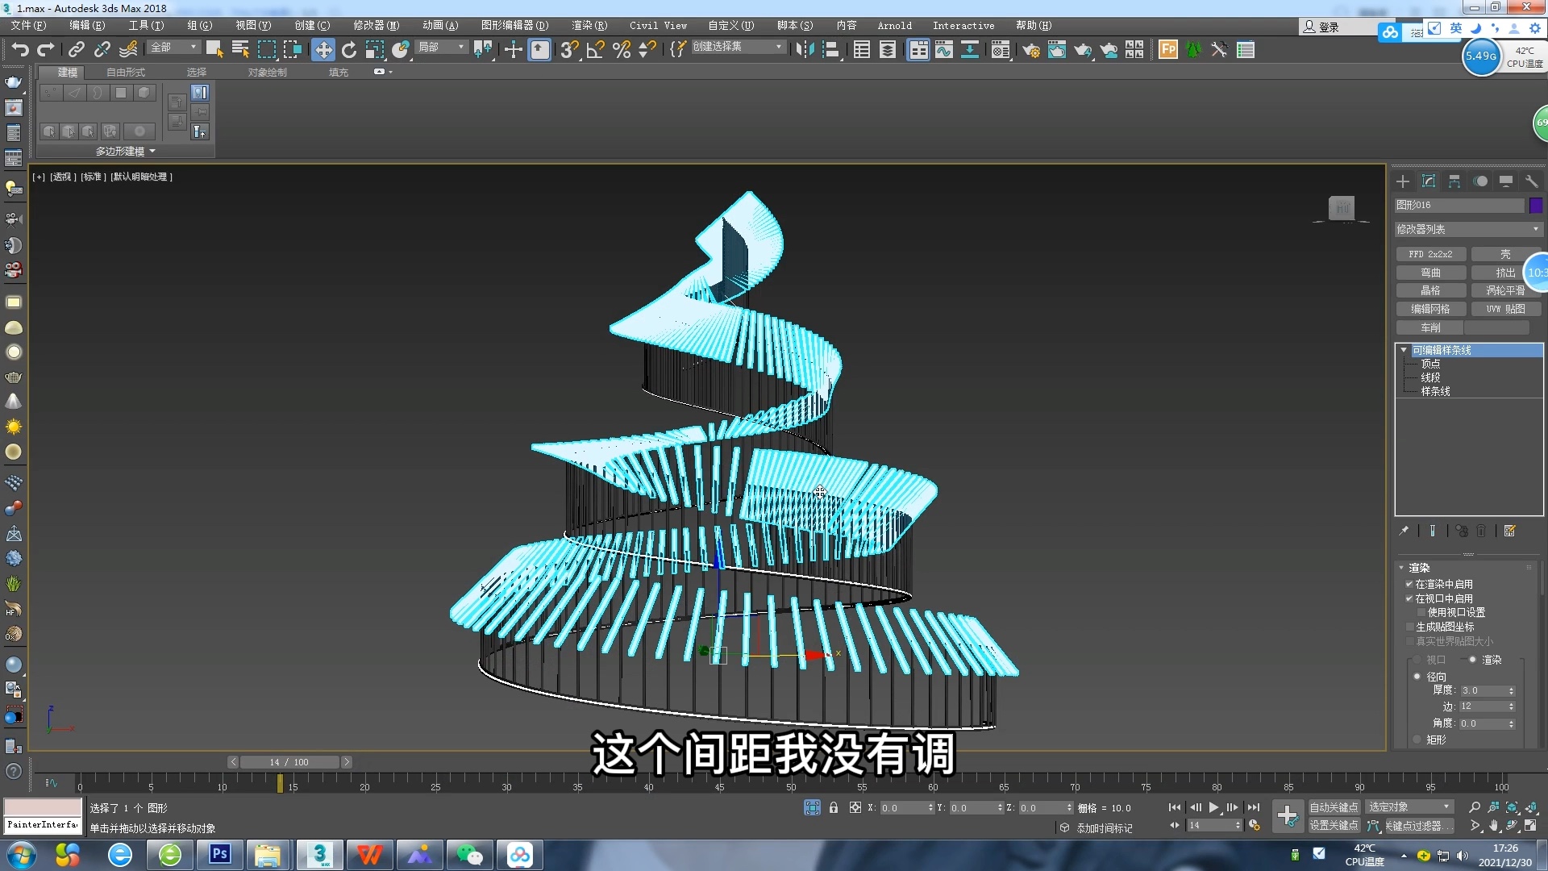Open the Utilities wrench panel icon

click(1531, 181)
